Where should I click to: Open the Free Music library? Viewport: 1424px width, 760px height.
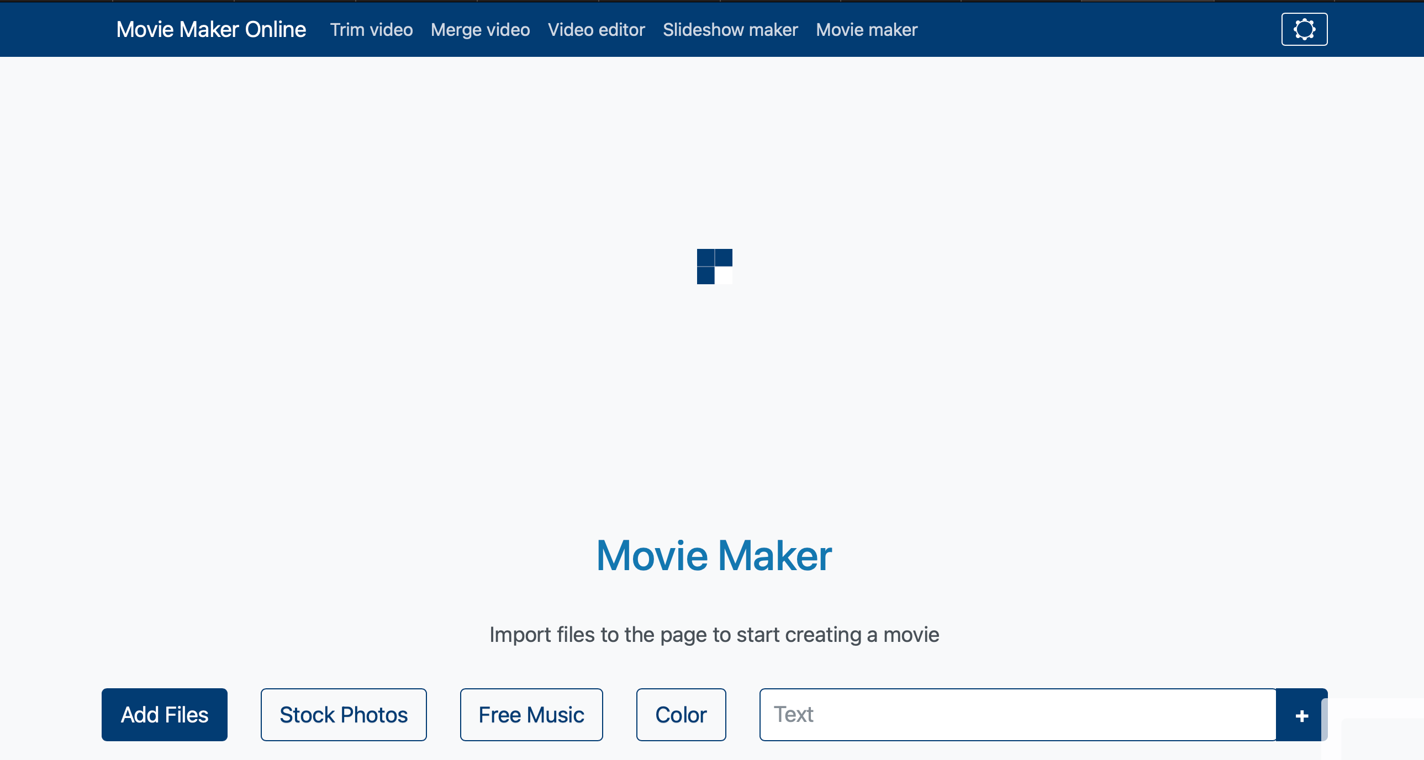[x=531, y=714]
